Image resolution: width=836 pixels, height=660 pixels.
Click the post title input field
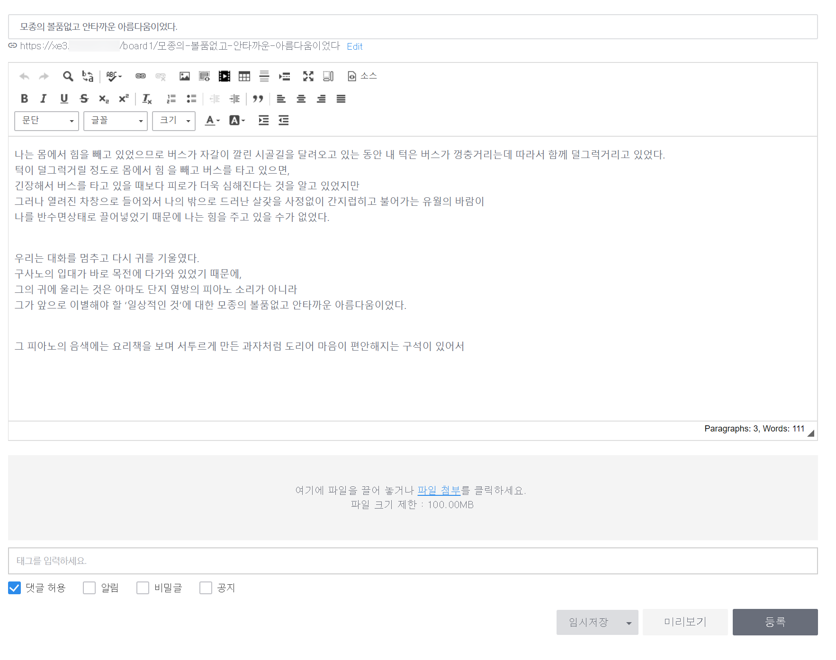point(413,26)
